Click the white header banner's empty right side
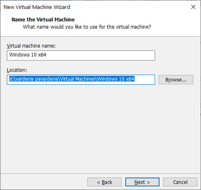201x190 pixels. 178,24
